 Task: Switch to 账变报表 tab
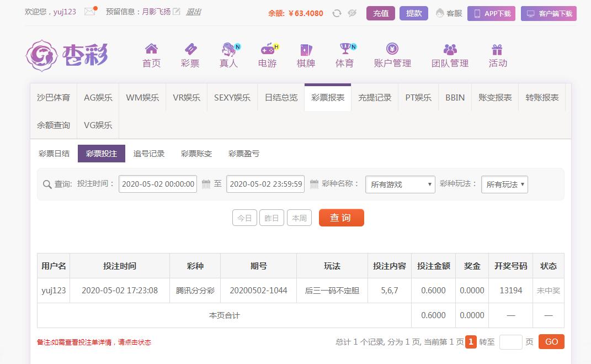point(496,97)
